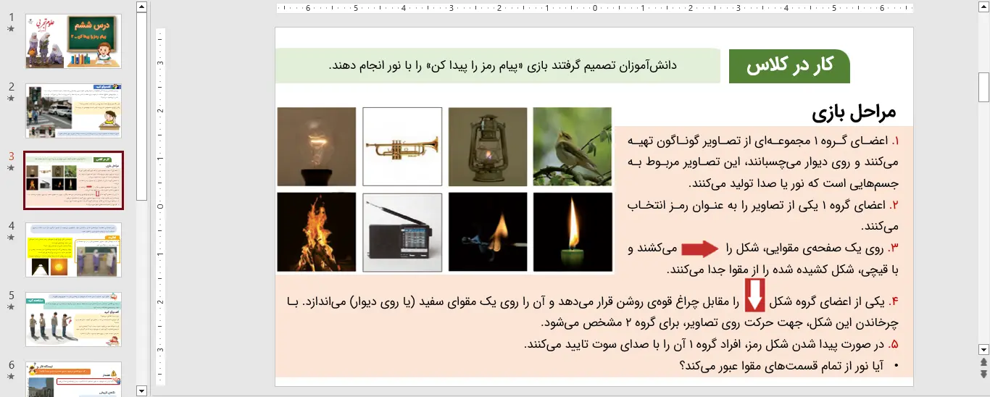
Task: Click the animation star under slide 5
Action: pyautogui.click(x=10, y=307)
